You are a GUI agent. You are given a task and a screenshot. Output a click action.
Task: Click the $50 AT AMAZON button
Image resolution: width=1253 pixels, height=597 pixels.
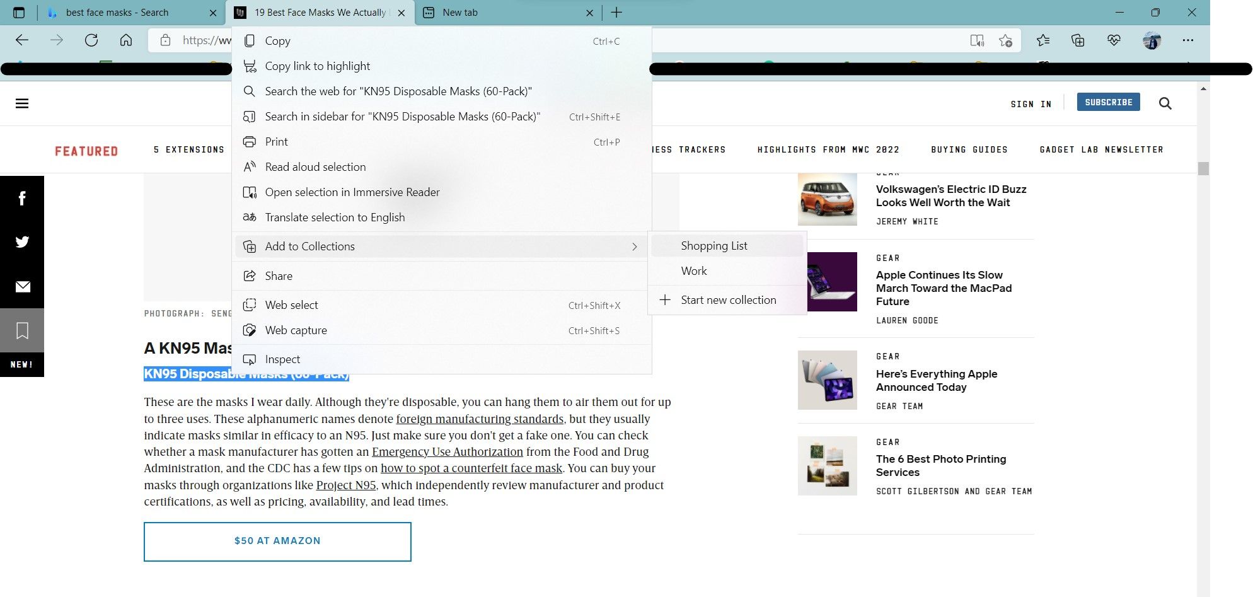(x=277, y=541)
